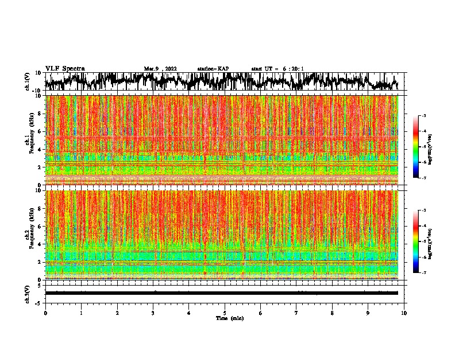The image size is (455, 351).
Task: Click the ch.2 spectrogram panel
Action: 222,235
